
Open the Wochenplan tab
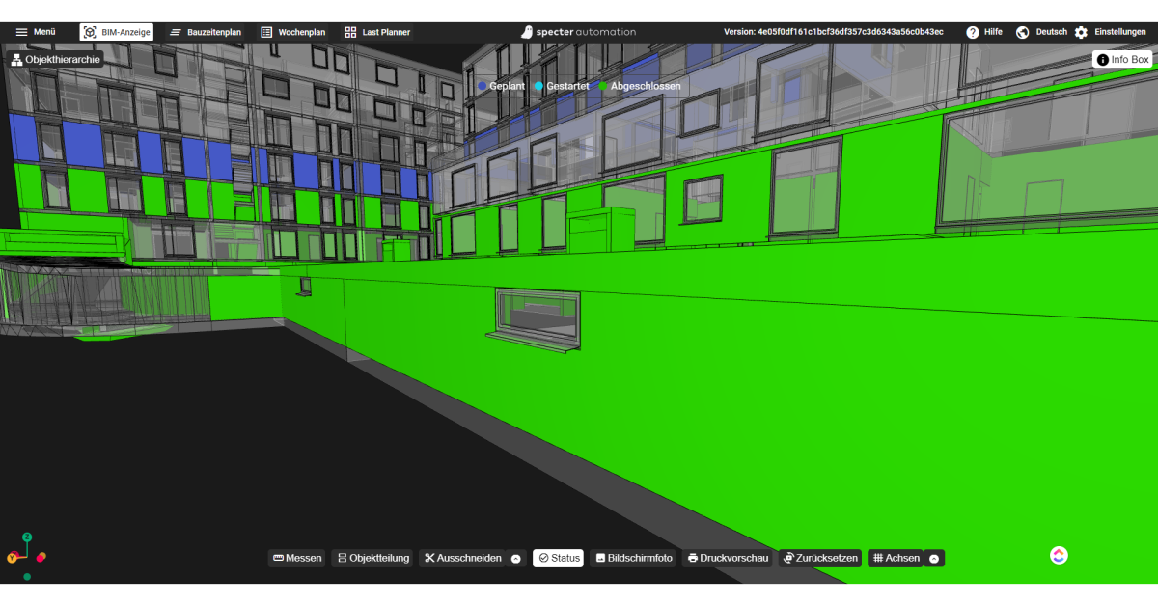point(293,32)
